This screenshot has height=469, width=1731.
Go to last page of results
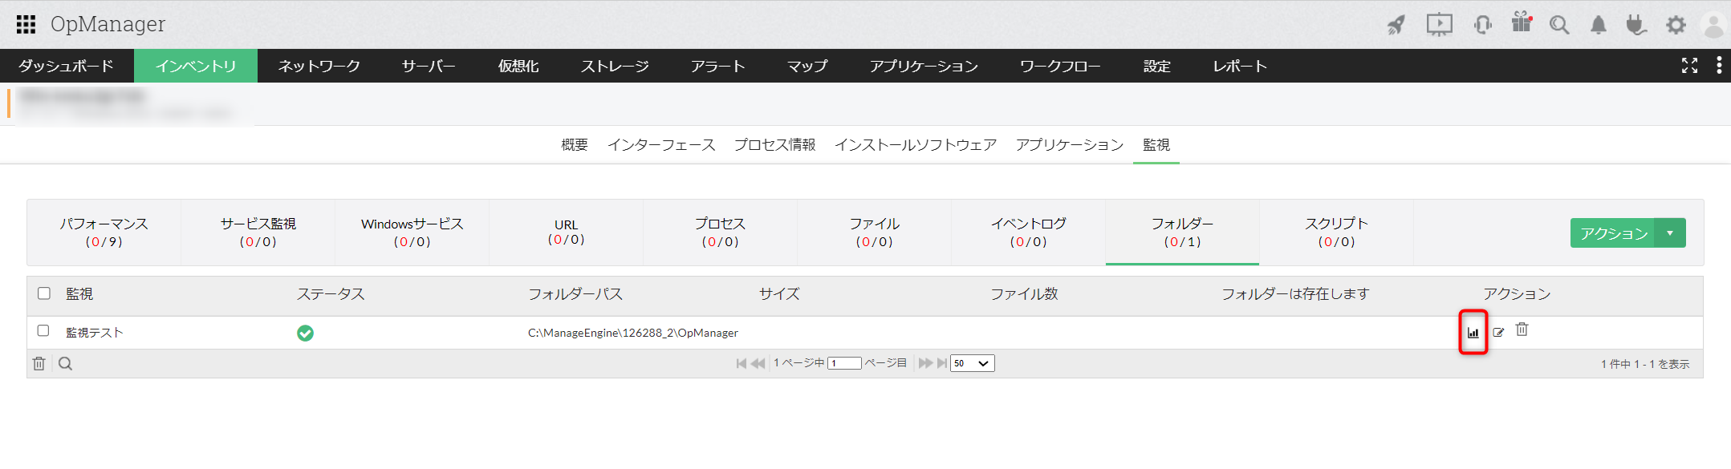(x=942, y=363)
